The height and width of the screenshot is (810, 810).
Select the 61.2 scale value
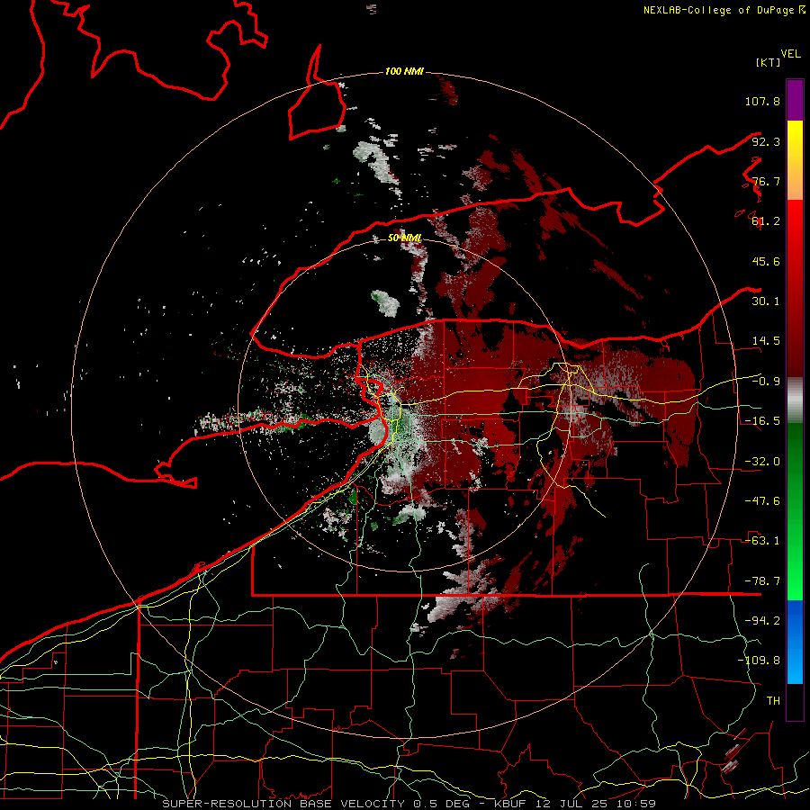click(766, 221)
